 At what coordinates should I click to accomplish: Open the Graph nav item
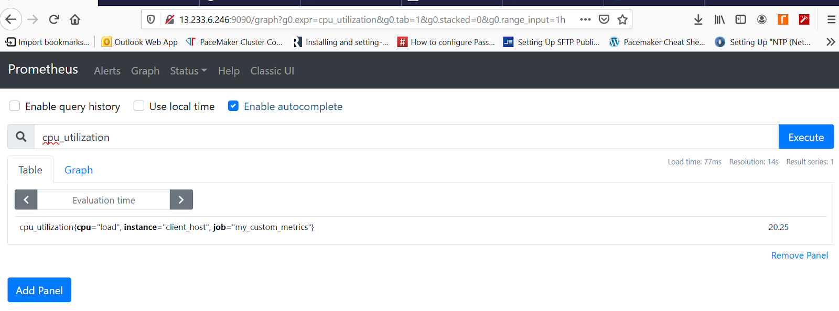point(145,71)
